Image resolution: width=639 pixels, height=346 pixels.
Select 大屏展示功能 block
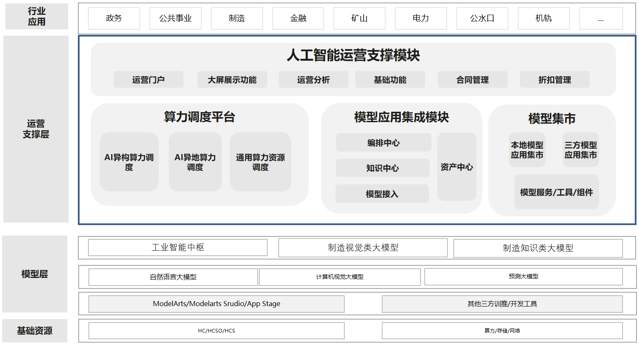[232, 80]
